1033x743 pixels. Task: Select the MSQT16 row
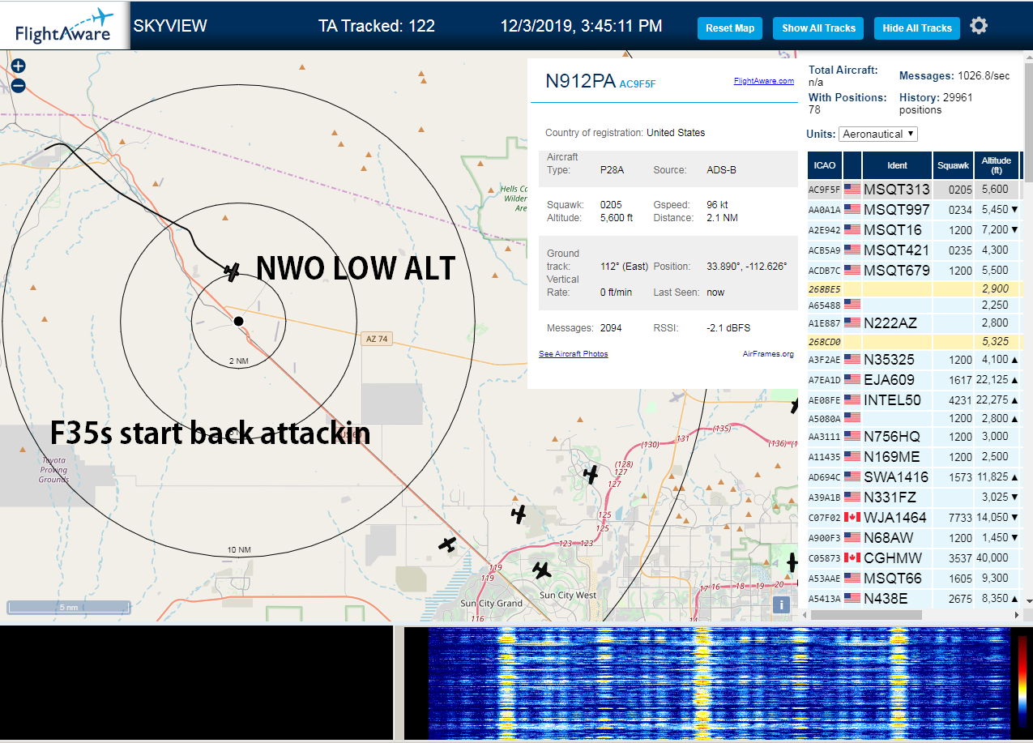pyautogui.click(x=914, y=229)
